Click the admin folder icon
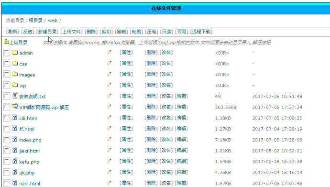Image resolution: width=330 pixels, height=187 pixels. pos(15,52)
